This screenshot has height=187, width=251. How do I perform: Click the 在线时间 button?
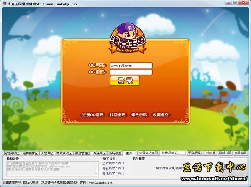point(209,153)
